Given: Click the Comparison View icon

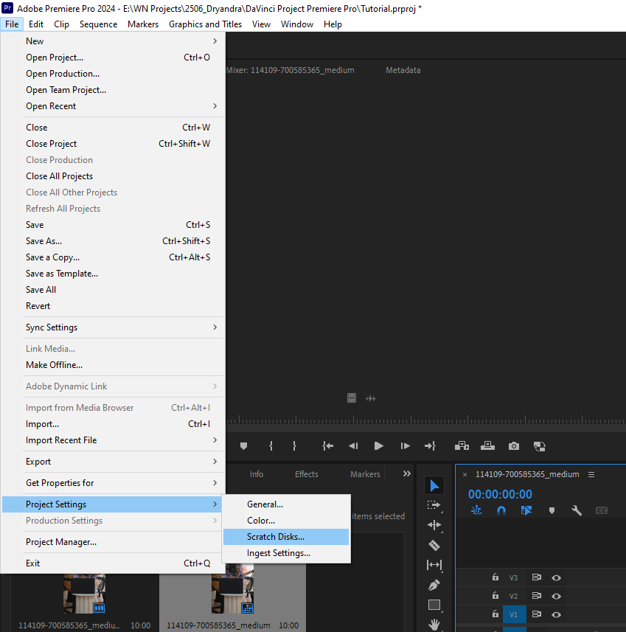Looking at the screenshot, I should pyautogui.click(x=539, y=446).
